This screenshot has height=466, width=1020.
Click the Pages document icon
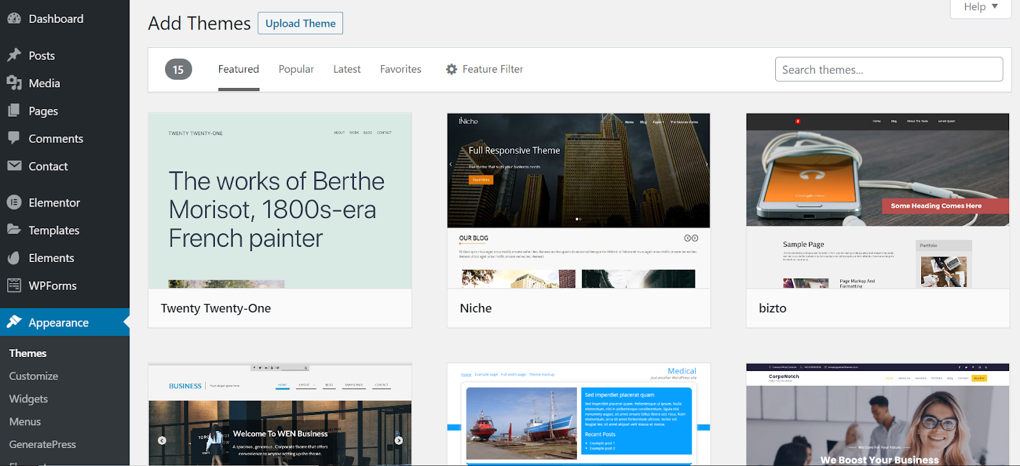click(14, 110)
